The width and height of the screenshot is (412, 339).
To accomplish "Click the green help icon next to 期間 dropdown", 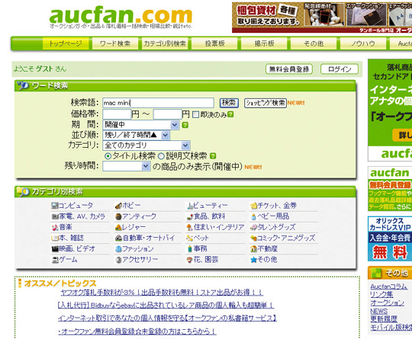I will (185, 125).
